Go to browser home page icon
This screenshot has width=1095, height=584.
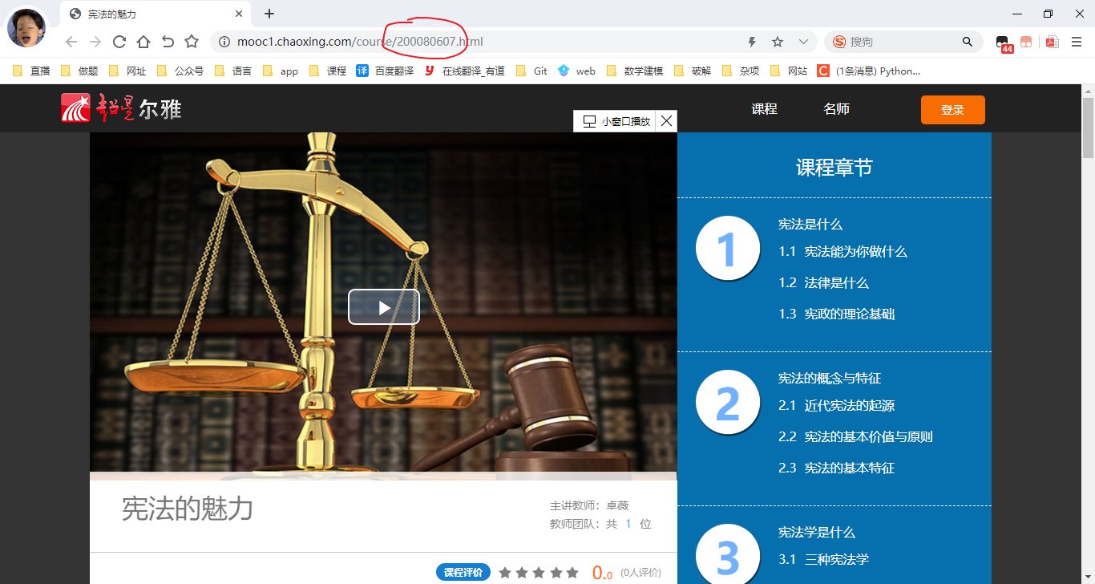pos(143,42)
